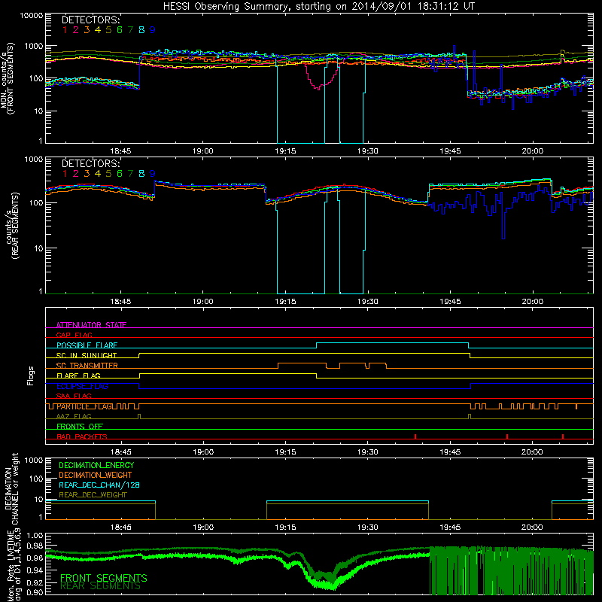Click olive detector number 5 in rear panel legend
Image resolution: width=602 pixels, height=602 pixels.
[x=108, y=174]
